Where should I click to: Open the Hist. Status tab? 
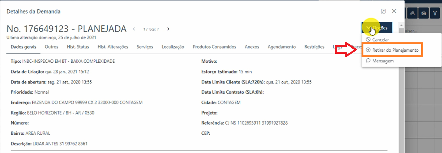click(78, 47)
